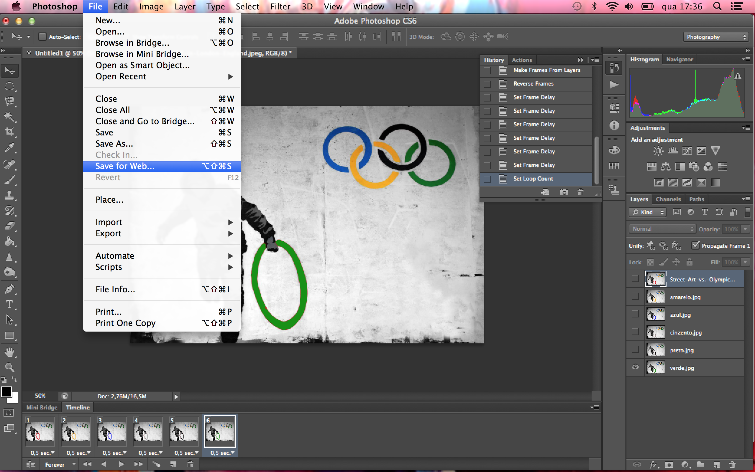
Task: Open the Edit menu
Action: [120, 6]
